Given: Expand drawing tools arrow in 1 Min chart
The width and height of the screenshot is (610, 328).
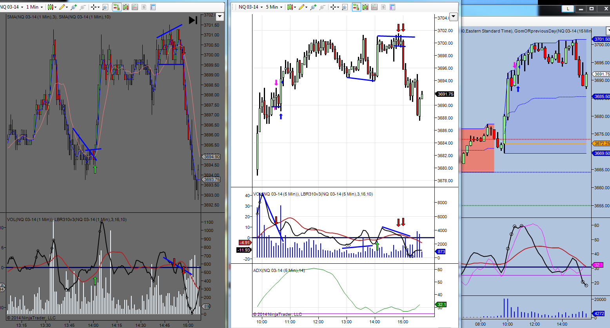Looking at the screenshot, I should pos(67,7).
